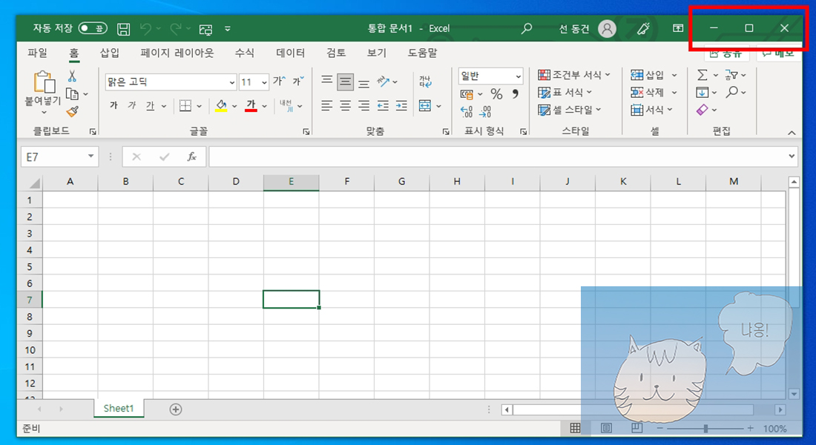The width and height of the screenshot is (816, 445).
Task: Open the 보기 tab
Action: [x=377, y=53]
